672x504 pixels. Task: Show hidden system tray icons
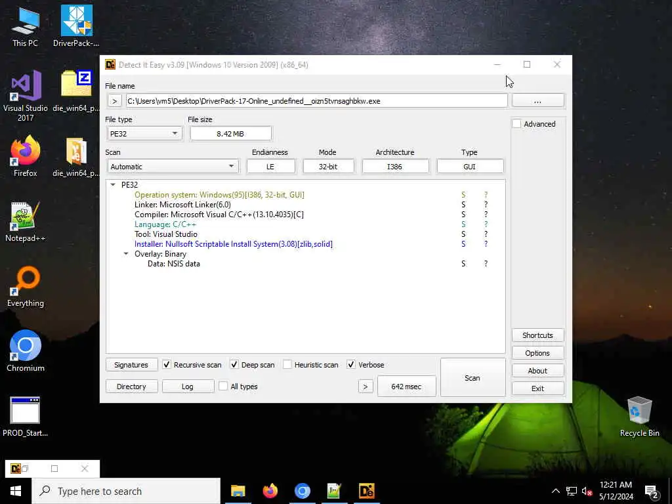coord(555,491)
